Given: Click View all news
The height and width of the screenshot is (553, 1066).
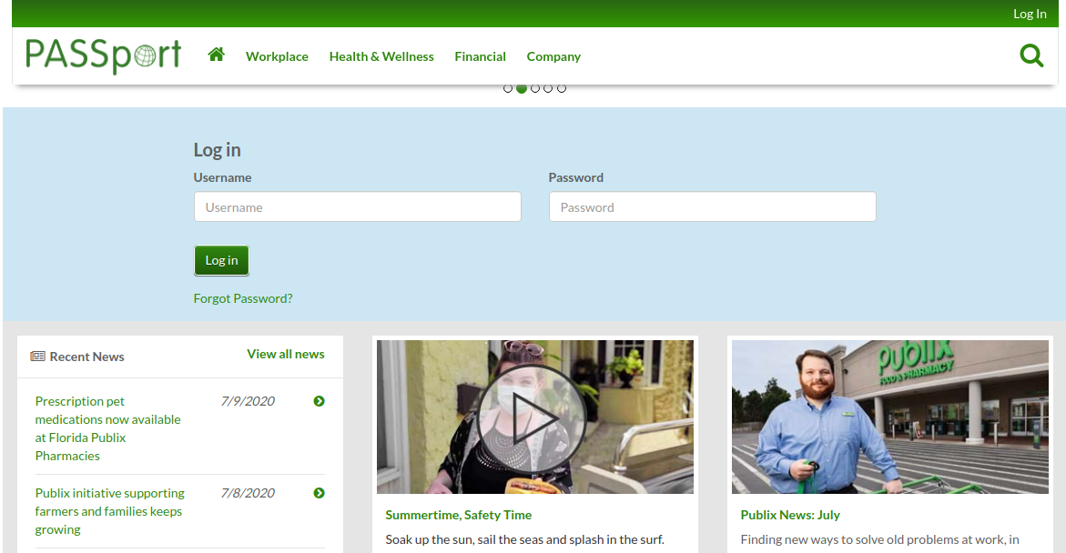Looking at the screenshot, I should pos(286,354).
